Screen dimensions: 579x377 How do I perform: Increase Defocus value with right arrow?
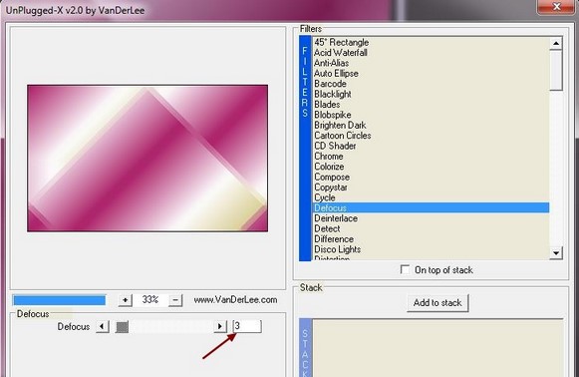[x=220, y=327]
